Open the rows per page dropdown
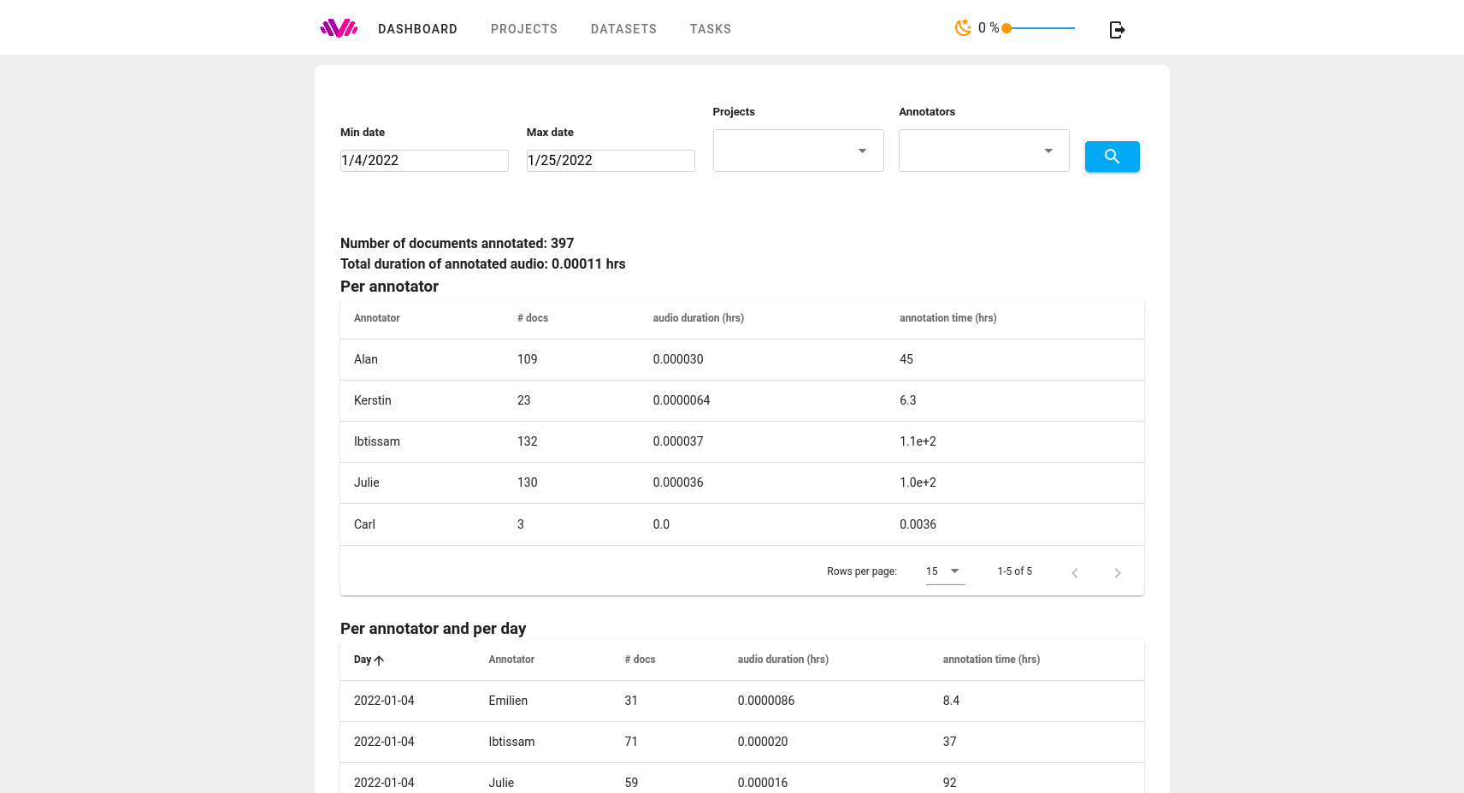Viewport: 1464px width, 793px height. (x=945, y=571)
